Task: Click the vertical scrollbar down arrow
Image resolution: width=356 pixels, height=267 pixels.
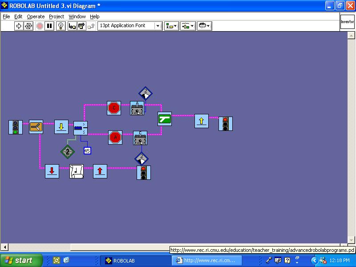Action: point(351,240)
